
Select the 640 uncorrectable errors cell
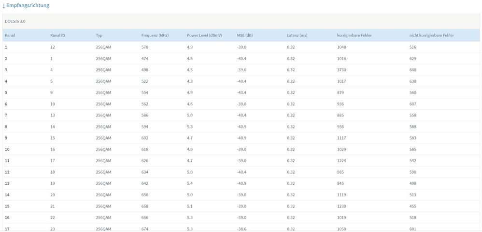click(x=412, y=70)
